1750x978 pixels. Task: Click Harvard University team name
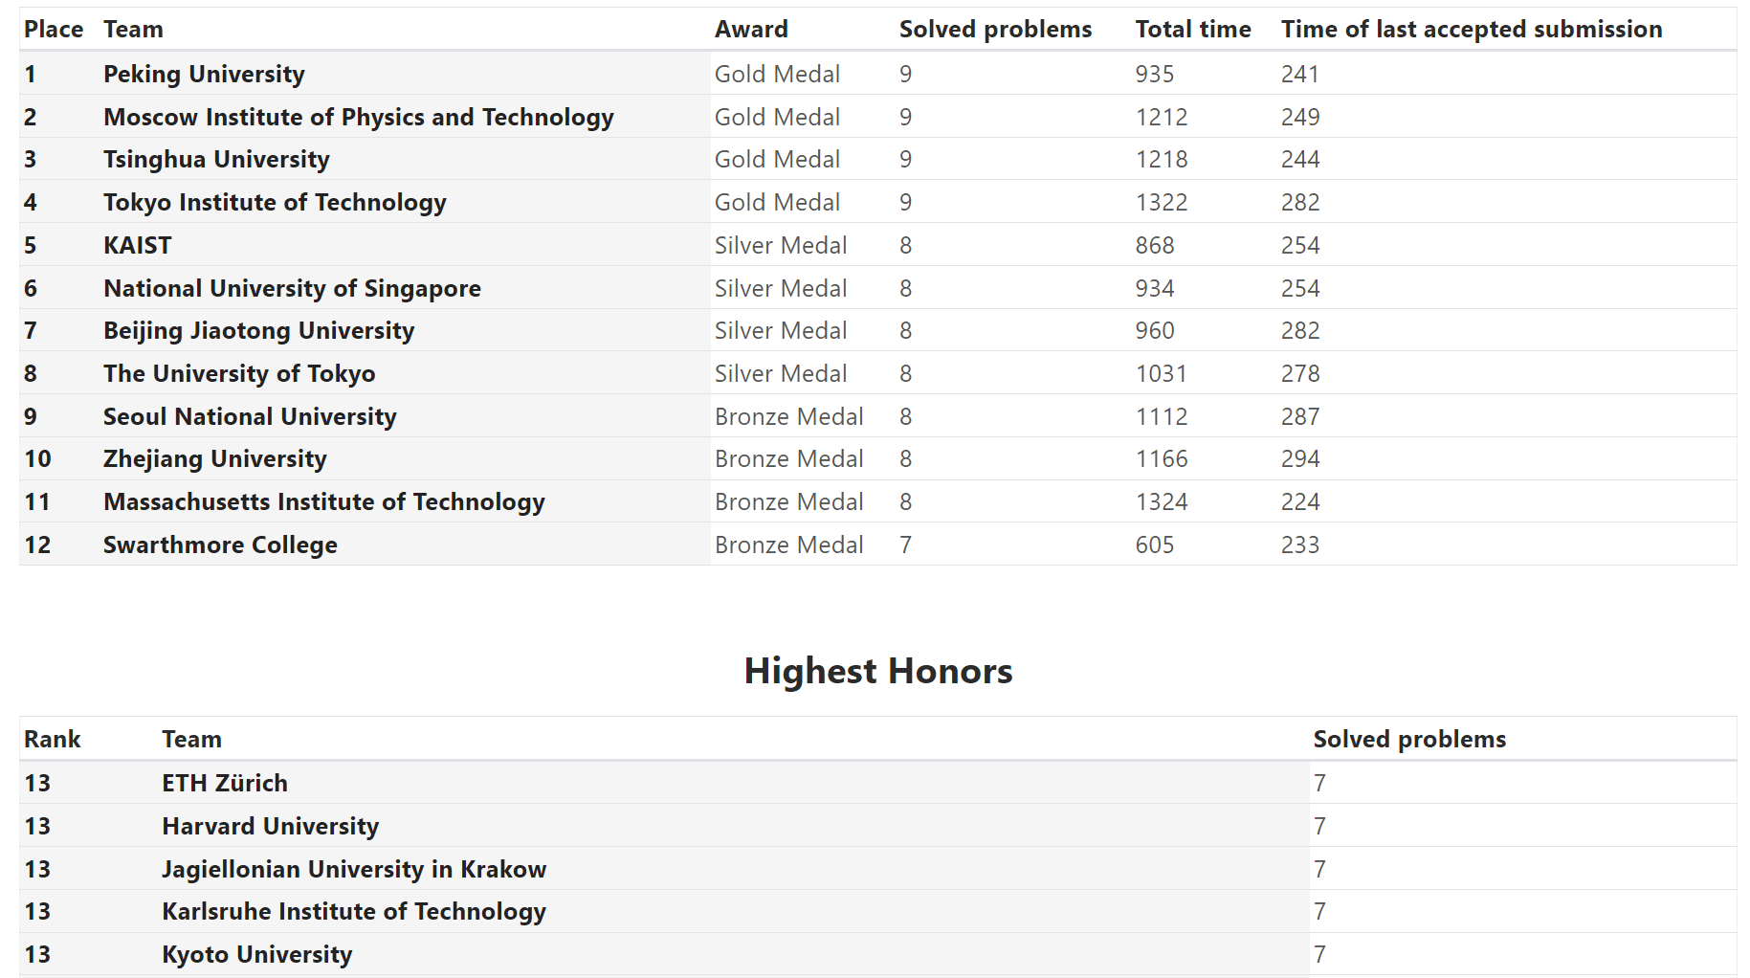tap(271, 827)
